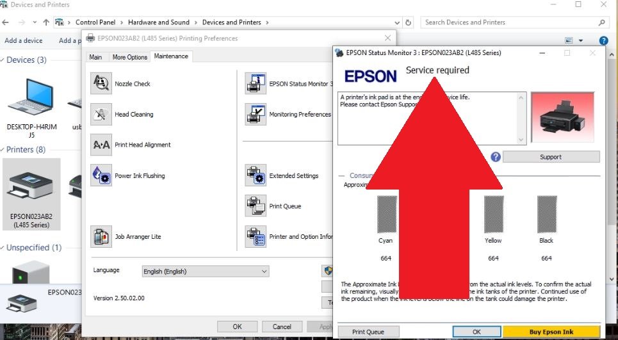Collapse the Unspecified (1) group
618x340 pixels.
pos(3,248)
